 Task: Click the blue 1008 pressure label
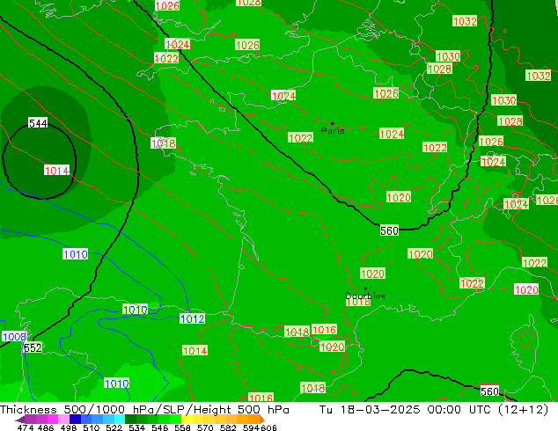[x=14, y=336]
